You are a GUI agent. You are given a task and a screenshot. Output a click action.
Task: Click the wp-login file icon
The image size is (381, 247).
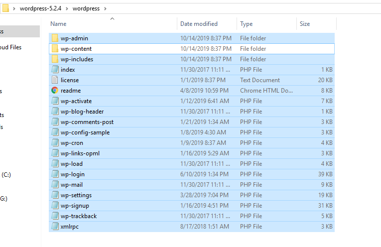tap(55, 174)
